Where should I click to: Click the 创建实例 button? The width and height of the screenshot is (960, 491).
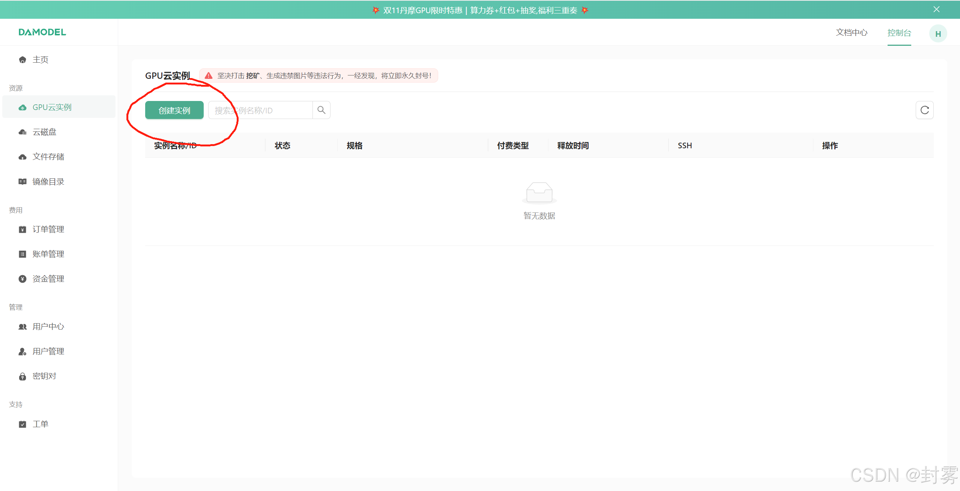[x=174, y=110]
